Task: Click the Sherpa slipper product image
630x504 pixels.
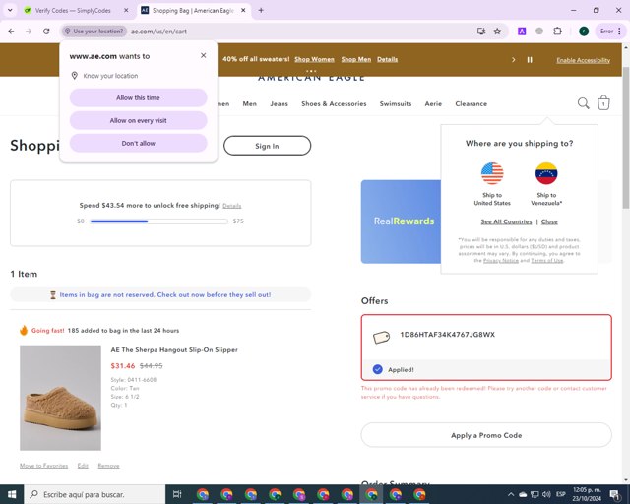Action: pos(60,398)
